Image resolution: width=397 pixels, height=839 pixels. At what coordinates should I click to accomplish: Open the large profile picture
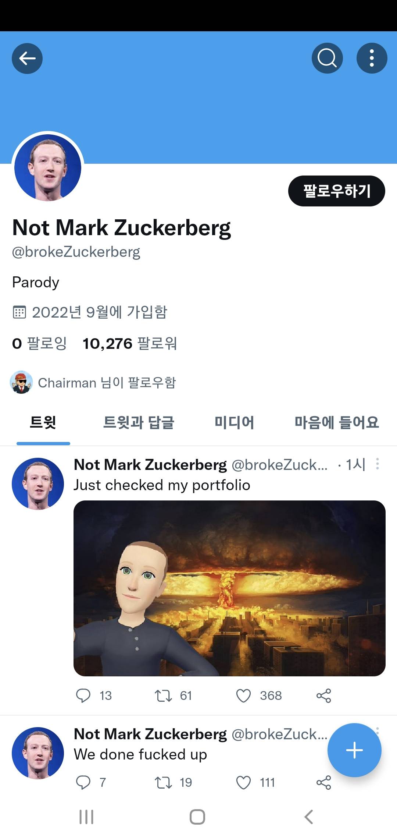[48, 168]
